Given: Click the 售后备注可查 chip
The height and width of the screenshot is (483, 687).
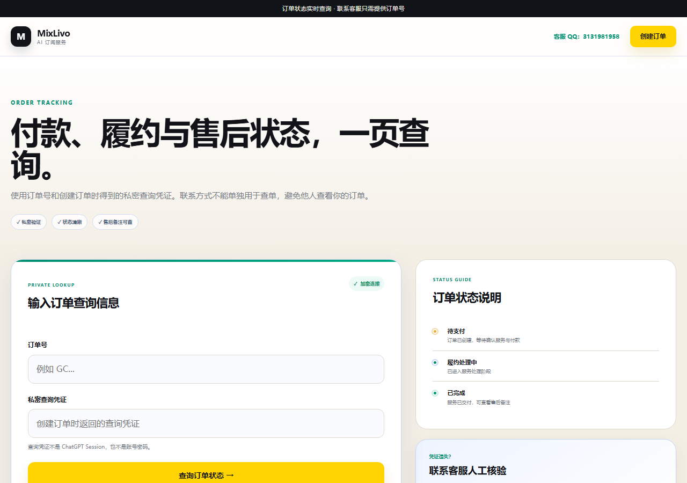Looking at the screenshot, I should (115, 222).
